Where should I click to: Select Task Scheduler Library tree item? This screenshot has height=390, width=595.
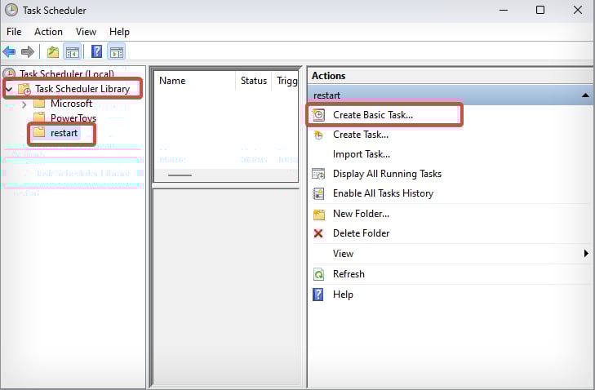[82, 89]
